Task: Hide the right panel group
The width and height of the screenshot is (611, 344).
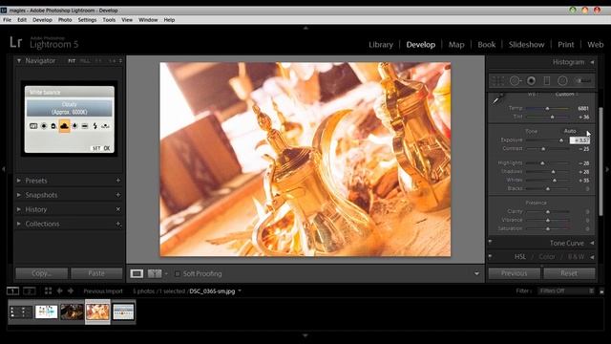Action: (x=607, y=169)
